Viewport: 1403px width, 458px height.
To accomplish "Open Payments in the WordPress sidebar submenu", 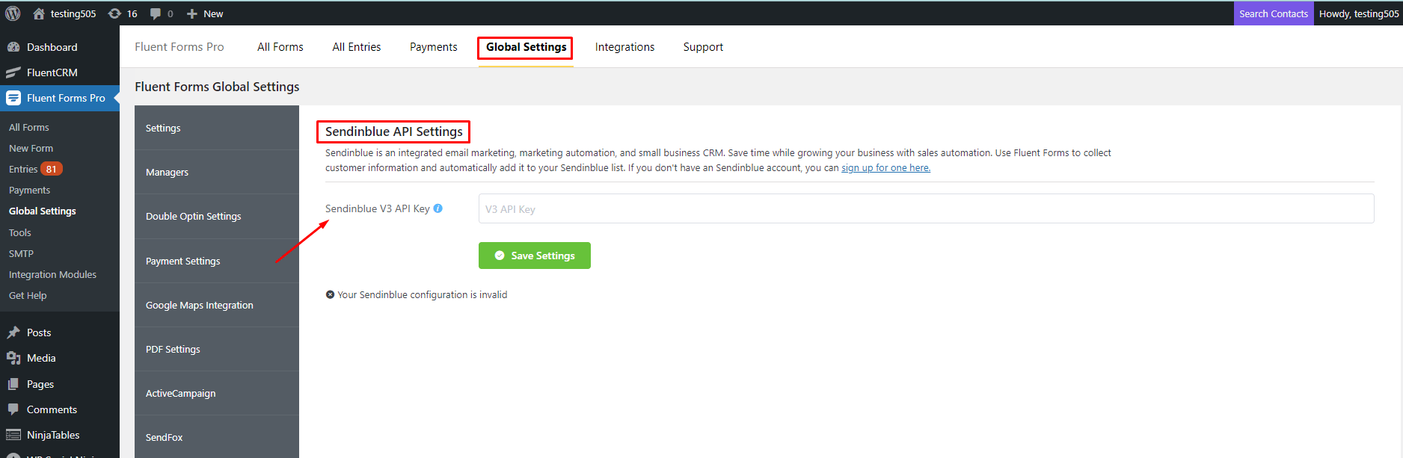I will [30, 191].
